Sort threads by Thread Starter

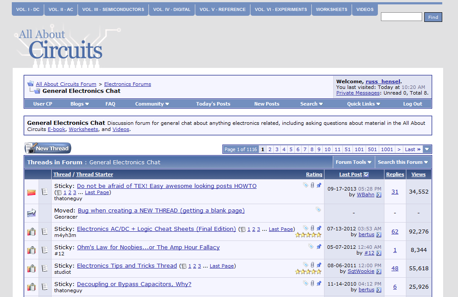[x=95, y=174]
